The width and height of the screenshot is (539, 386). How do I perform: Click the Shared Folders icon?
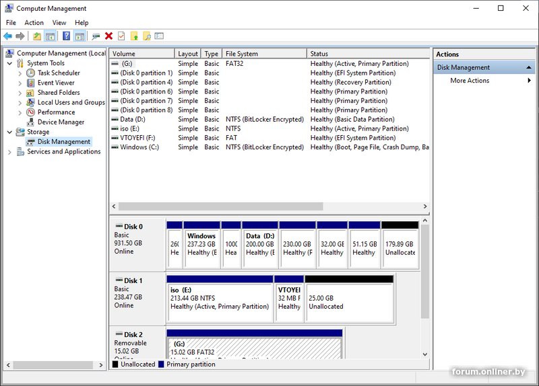(30, 93)
